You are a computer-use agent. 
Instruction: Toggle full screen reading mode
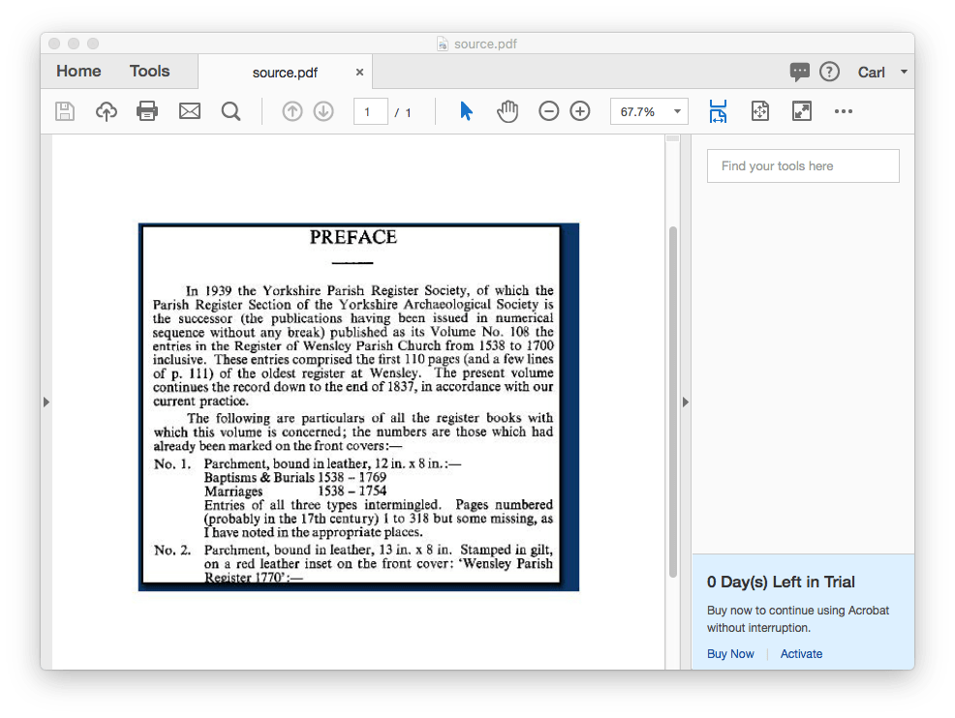[x=802, y=110]
